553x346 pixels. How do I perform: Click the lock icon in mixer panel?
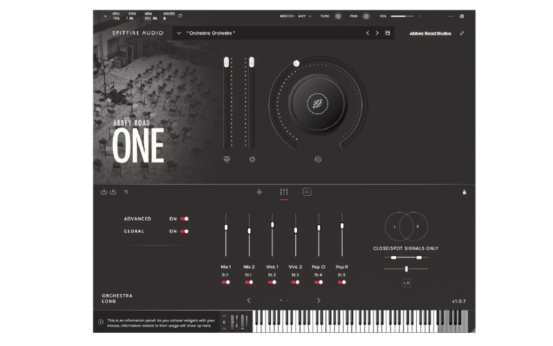pos(464,192)
